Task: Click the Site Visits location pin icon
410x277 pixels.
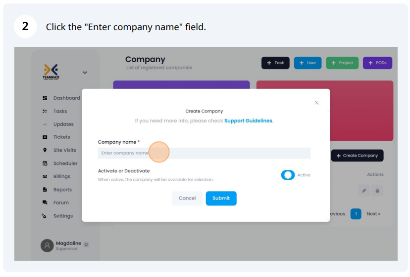Action: tap(45, 150)
